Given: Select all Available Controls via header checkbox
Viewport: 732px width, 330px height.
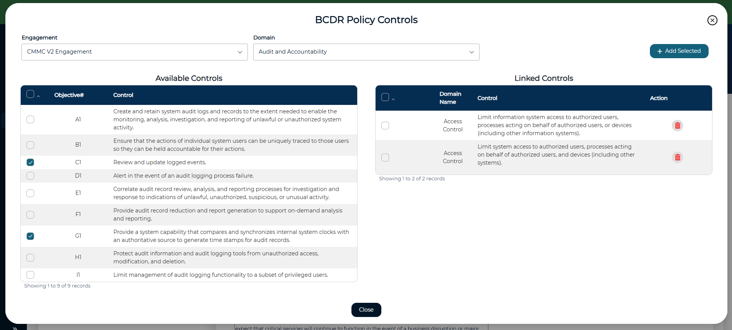Looking at the screenshot, I should pyautogui.click(x=30, y=94).
